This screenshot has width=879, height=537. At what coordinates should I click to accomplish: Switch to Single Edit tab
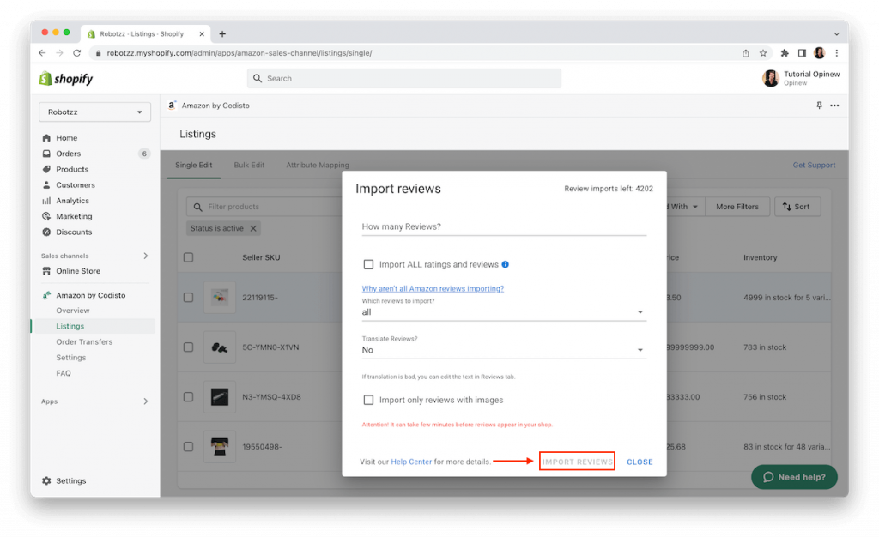193,166
